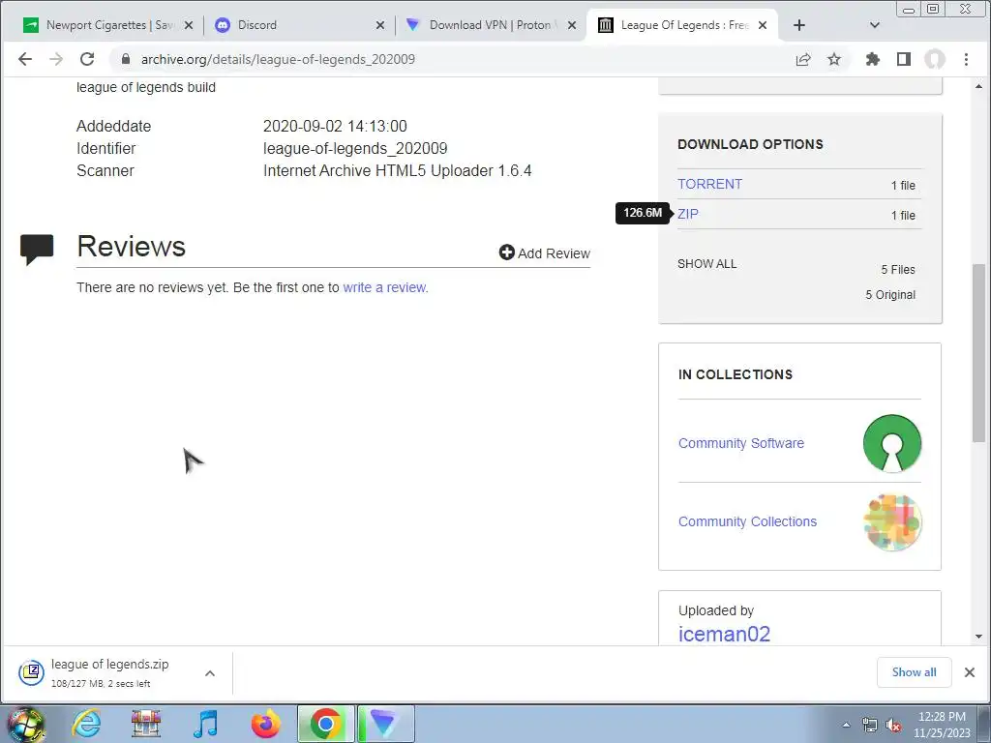
Task: Click Add Review button
Action: coord(544,253)
